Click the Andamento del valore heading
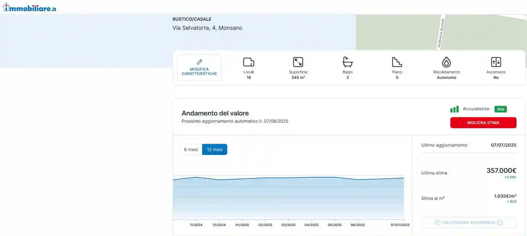The height and width of the screenshot is (236, 527). click(x=215, y=113)
